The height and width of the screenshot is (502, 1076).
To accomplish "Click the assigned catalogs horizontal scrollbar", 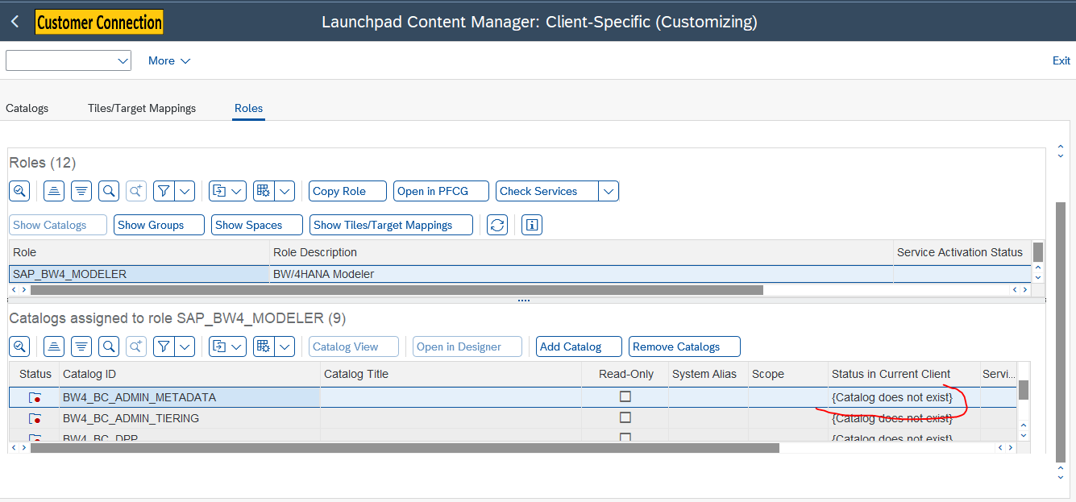I will coord(405,447).
